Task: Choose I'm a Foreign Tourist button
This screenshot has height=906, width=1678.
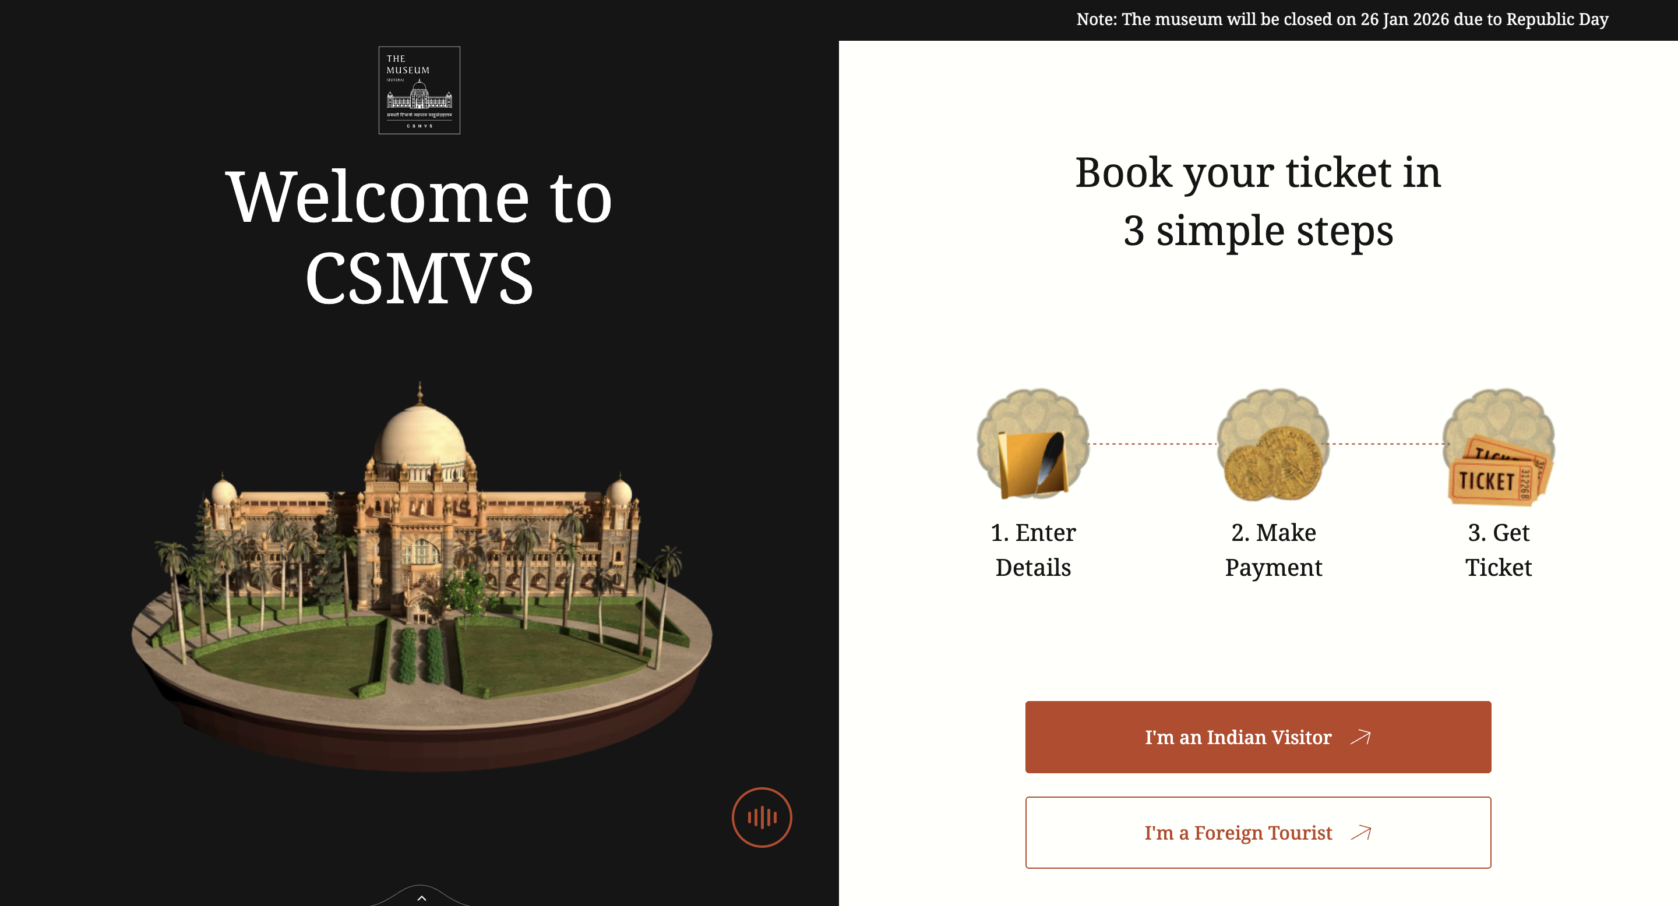Action: [1258, 833]
